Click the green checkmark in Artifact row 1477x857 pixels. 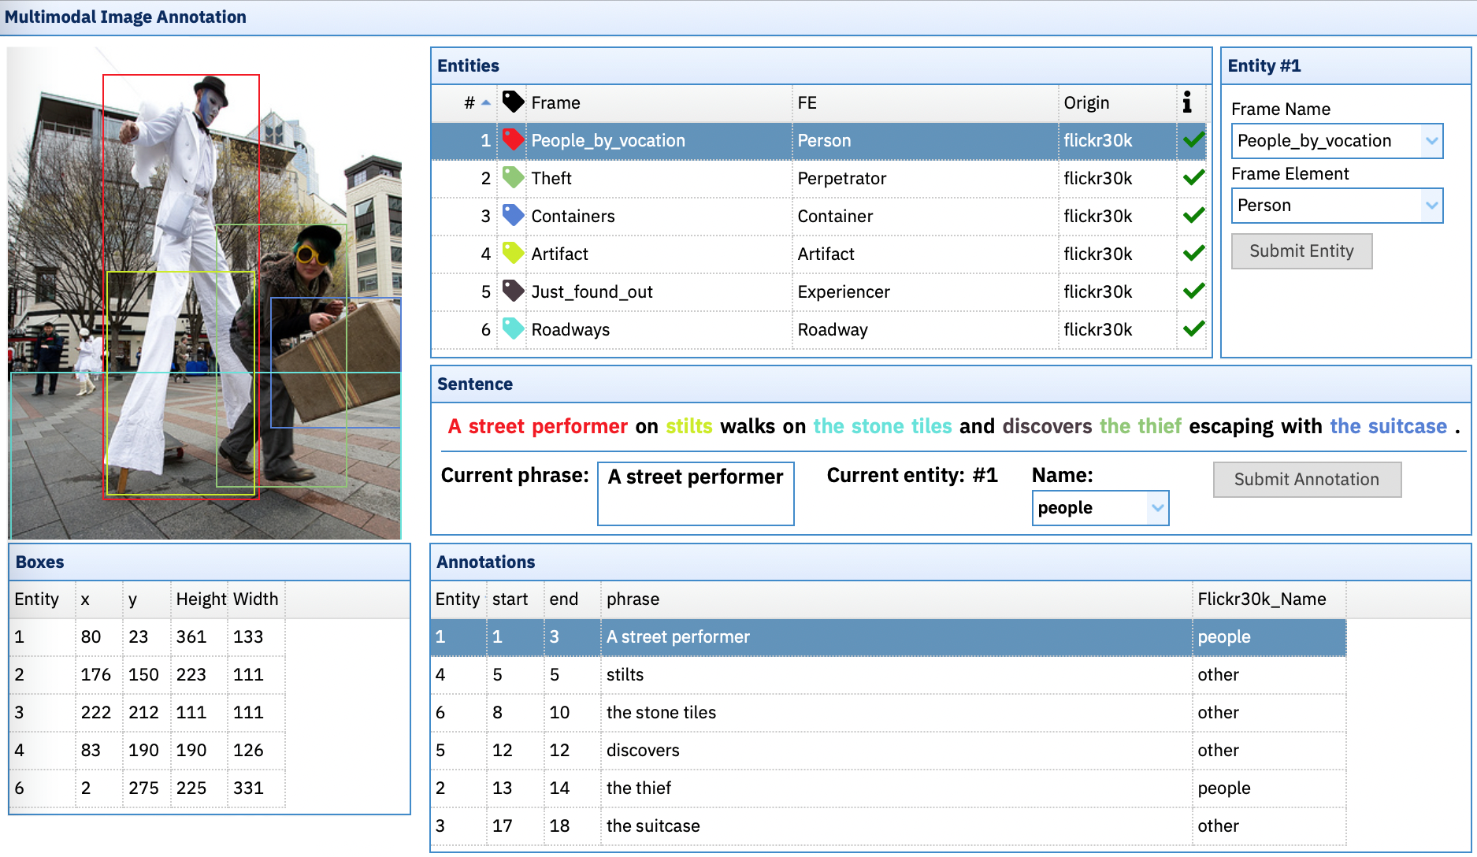pos(1193,254)
